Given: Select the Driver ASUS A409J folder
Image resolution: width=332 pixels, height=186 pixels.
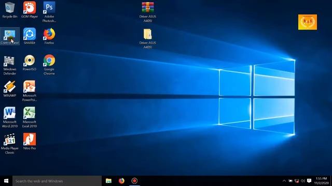Looking at the screenshot, I should 147,39.
